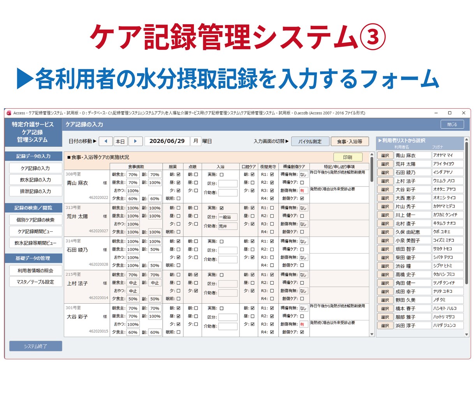Select user 石田 綾乃 with 選択 button

(x=385, y=172)
